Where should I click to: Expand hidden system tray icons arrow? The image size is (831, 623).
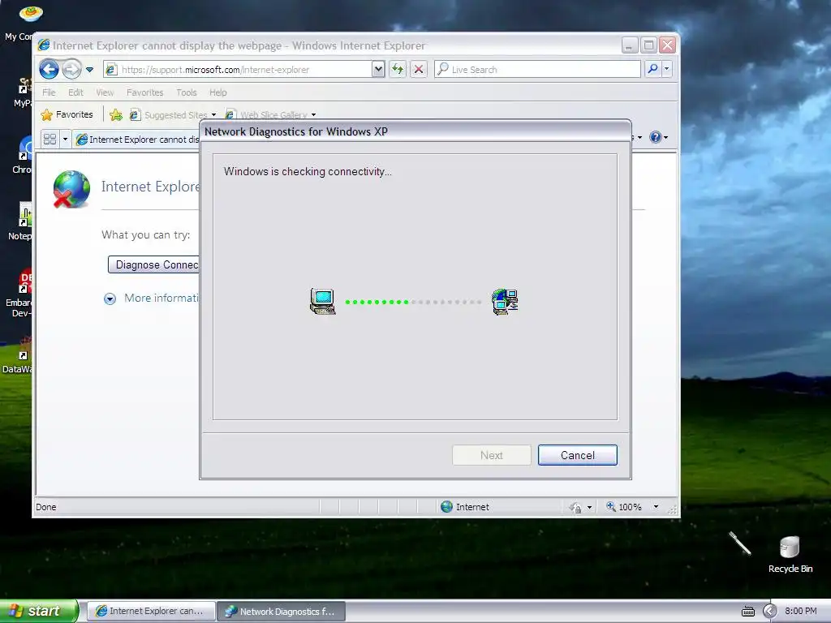pyautogui.click(x=769, y=612)
